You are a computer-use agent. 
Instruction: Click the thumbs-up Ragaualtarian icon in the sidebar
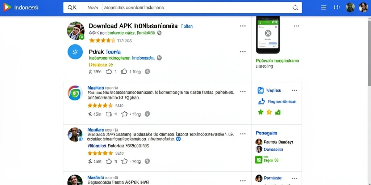pyautogui.click(x=261, y=102)
